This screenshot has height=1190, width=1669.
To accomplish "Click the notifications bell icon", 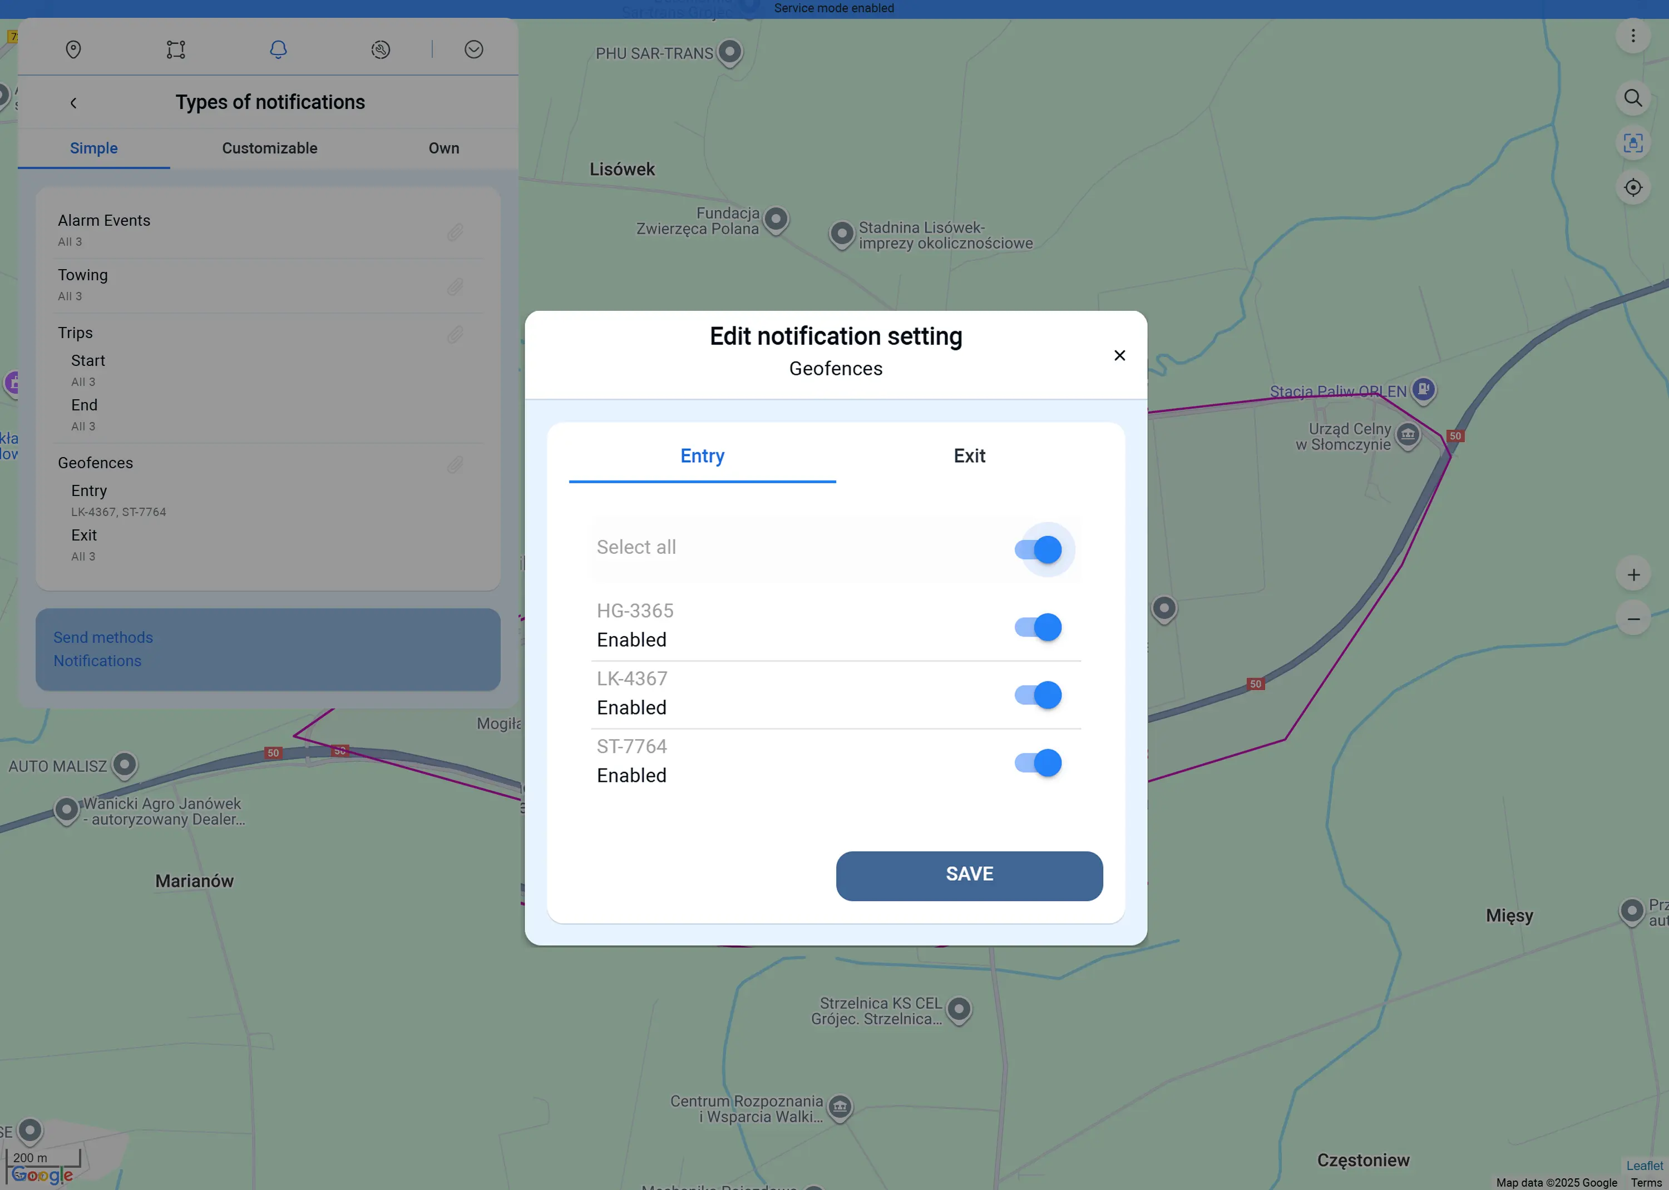I will coord(278,49).
